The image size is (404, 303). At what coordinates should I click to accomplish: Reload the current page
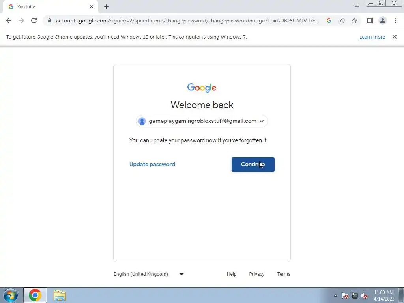34,21
